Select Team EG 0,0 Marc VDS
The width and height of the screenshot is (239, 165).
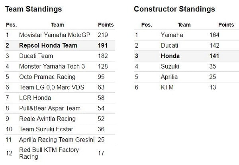point(51,87)
